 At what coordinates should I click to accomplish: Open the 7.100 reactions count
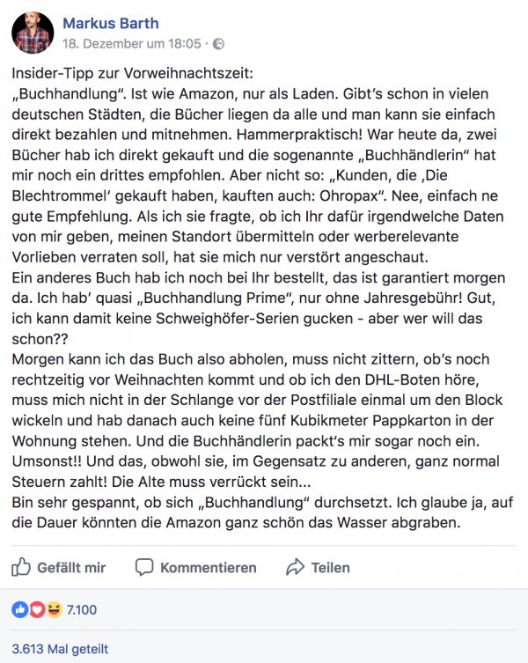point(82,609)
